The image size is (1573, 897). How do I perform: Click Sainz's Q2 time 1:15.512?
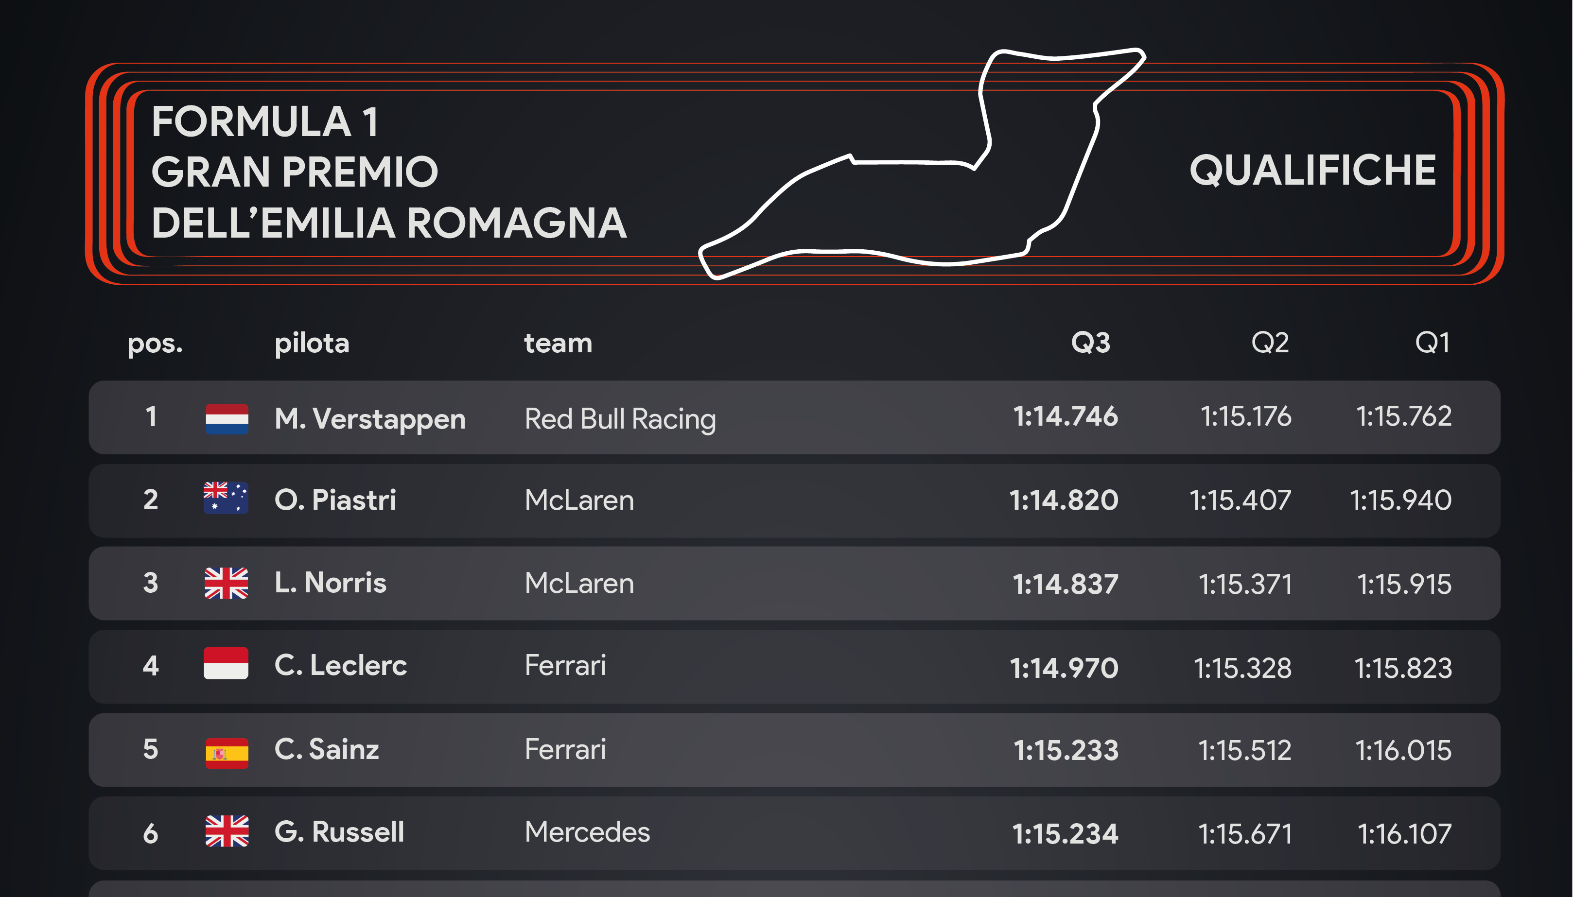pos(1244,750)
